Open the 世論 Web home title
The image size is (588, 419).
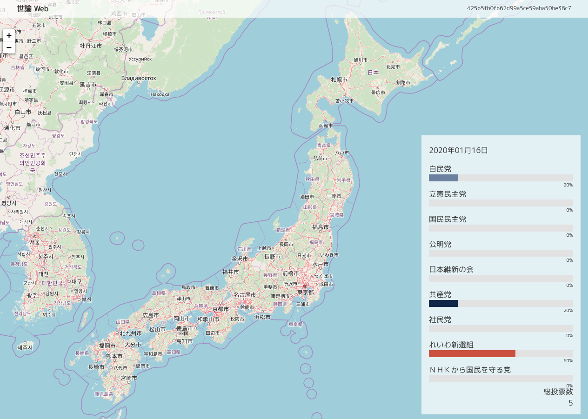[33, 8]
